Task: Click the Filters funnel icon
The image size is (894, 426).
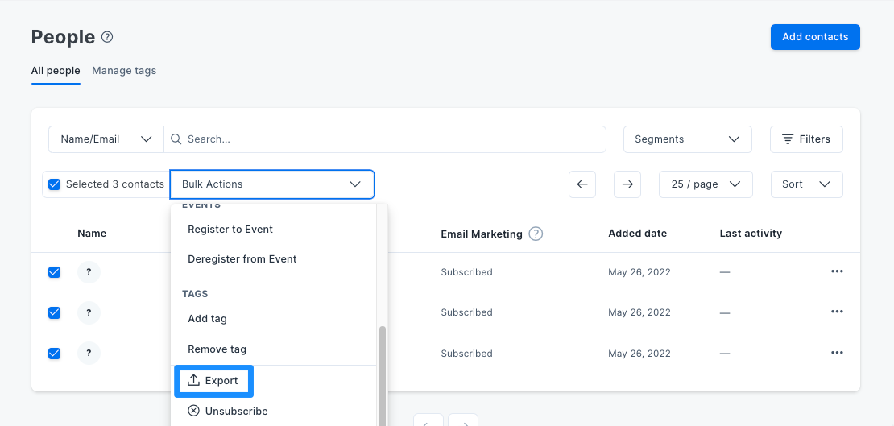Action: [x=788, y=139]
